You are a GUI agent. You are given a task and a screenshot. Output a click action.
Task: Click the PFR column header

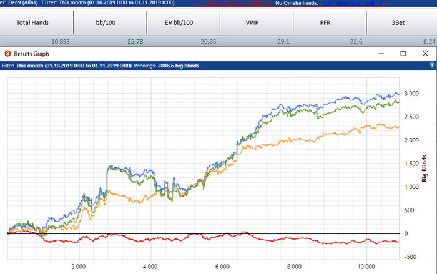[x=330, y=22]
